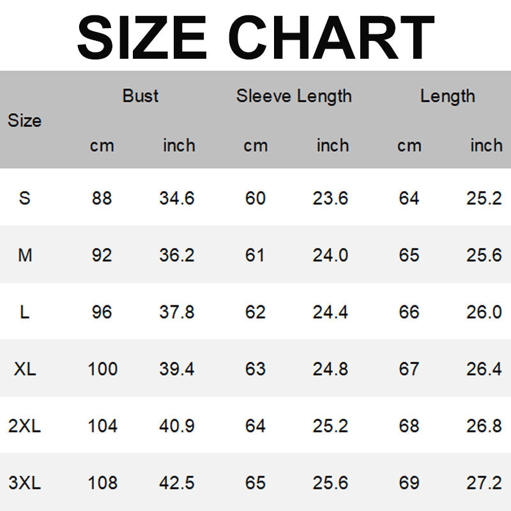Select the 3XL size row label
This screenshot has width=511, height=511.
(x=25, y=483)
